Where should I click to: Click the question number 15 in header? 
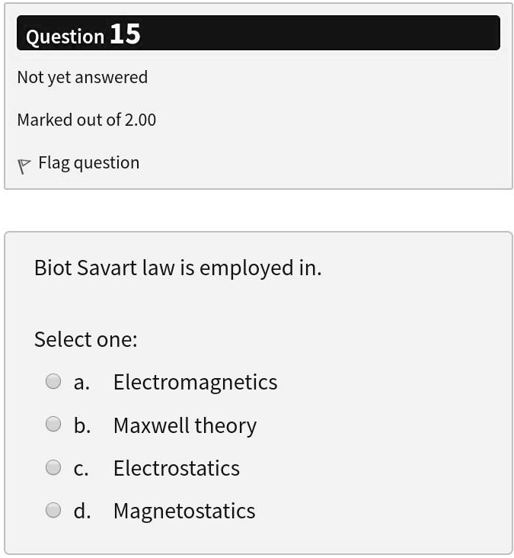pos(125,34)
